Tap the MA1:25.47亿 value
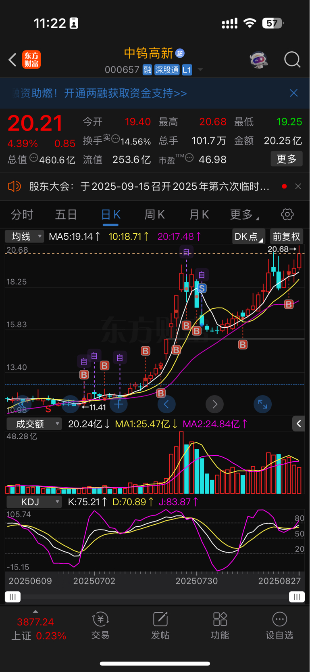The image size is (310, 672). tap(146, 424)
